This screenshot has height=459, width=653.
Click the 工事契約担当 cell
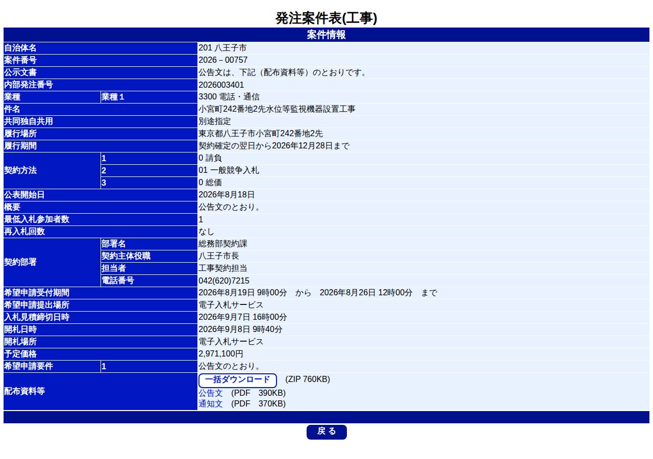point(423,268)
